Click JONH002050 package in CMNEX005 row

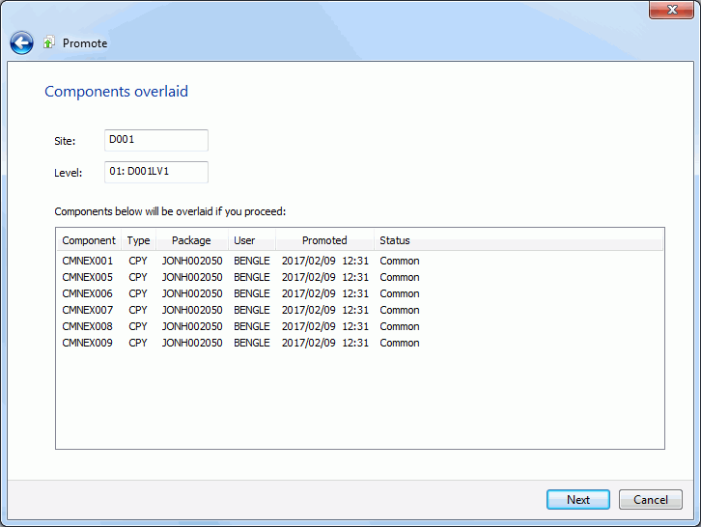192,277
